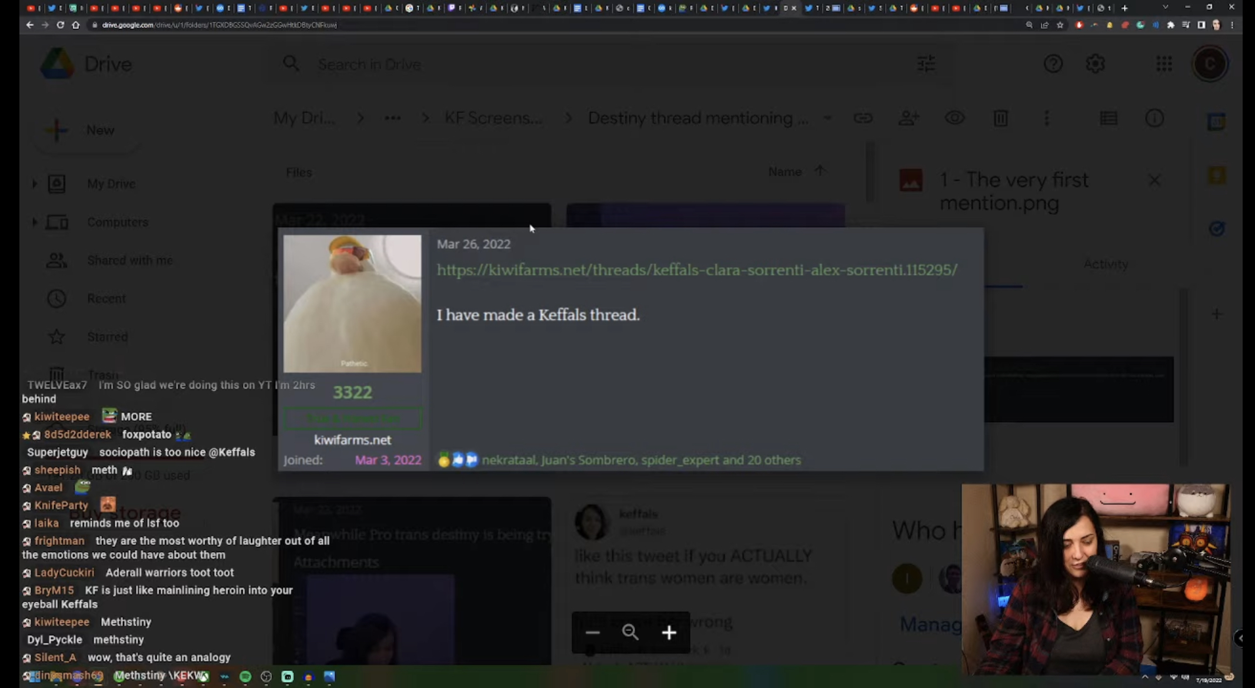The image size is (1255, 688).
Task: Click taskbar date and time
Action: click(1209, 680)
